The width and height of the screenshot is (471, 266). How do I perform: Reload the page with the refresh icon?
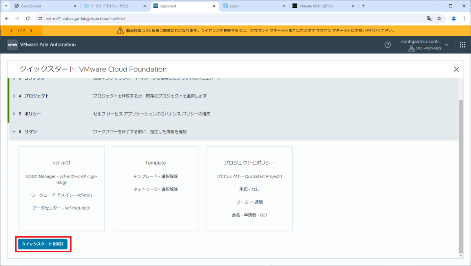[x=27, y=18]
